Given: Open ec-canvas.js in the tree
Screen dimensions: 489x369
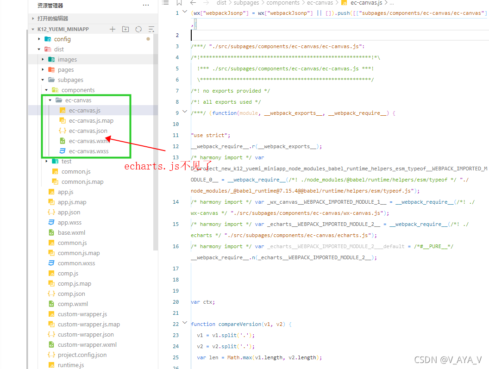Looking at the screenshot, I should 85,110.
